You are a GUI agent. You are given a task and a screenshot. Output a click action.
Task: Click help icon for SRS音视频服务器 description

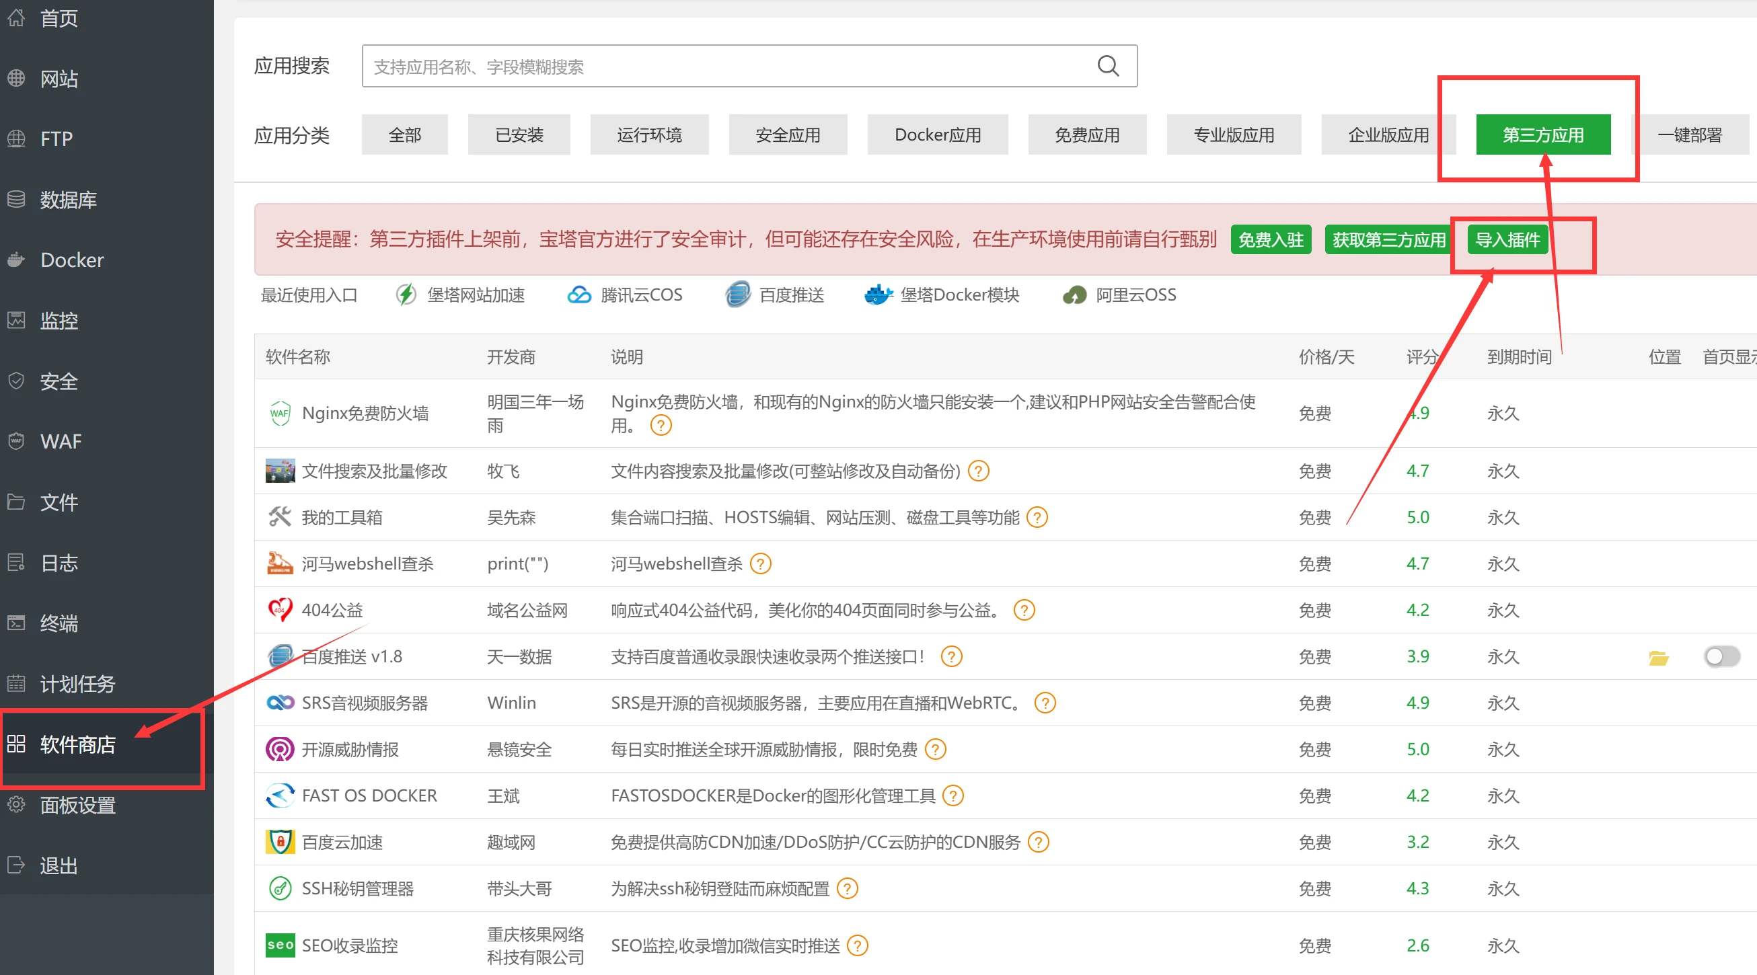pyautogui.click(x=1044, y=703)
